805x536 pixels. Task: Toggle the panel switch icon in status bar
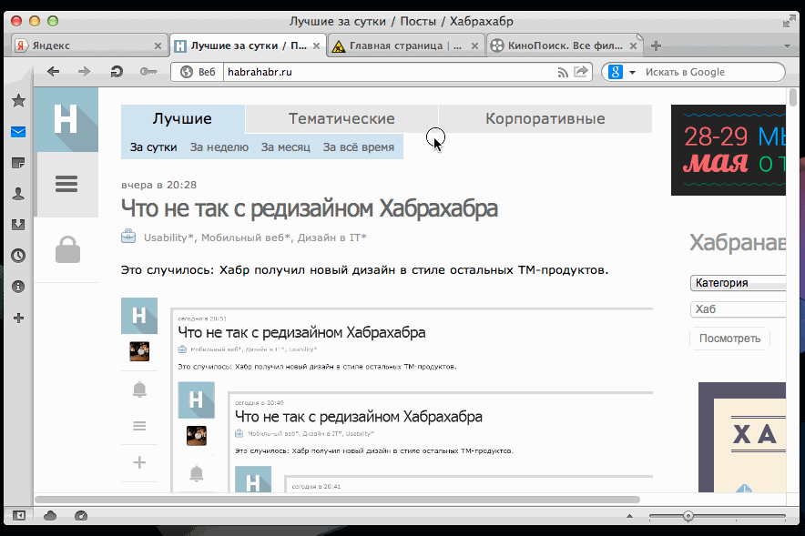tap(19, 515)
